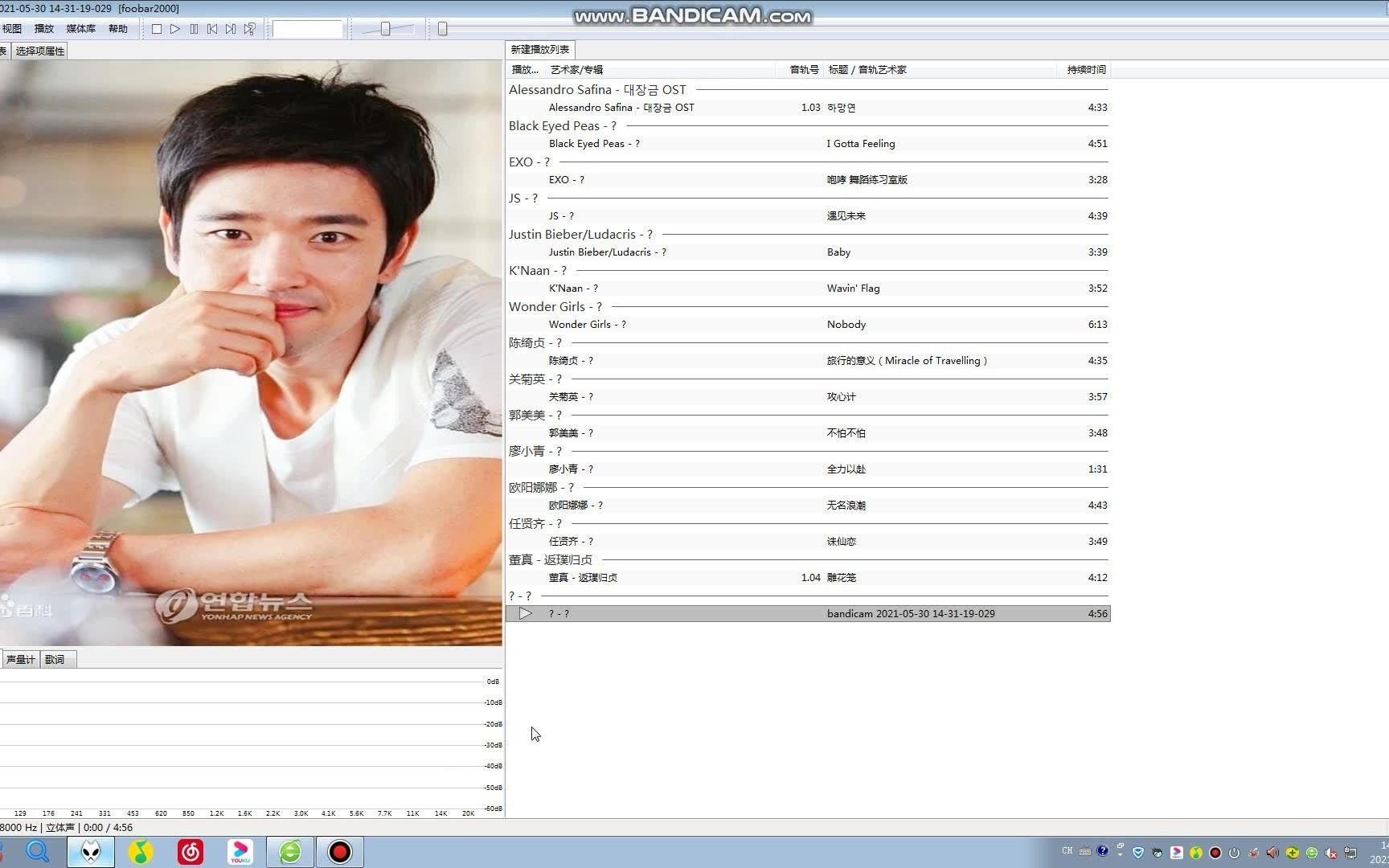Select the track Baby

tap(808, 252)
